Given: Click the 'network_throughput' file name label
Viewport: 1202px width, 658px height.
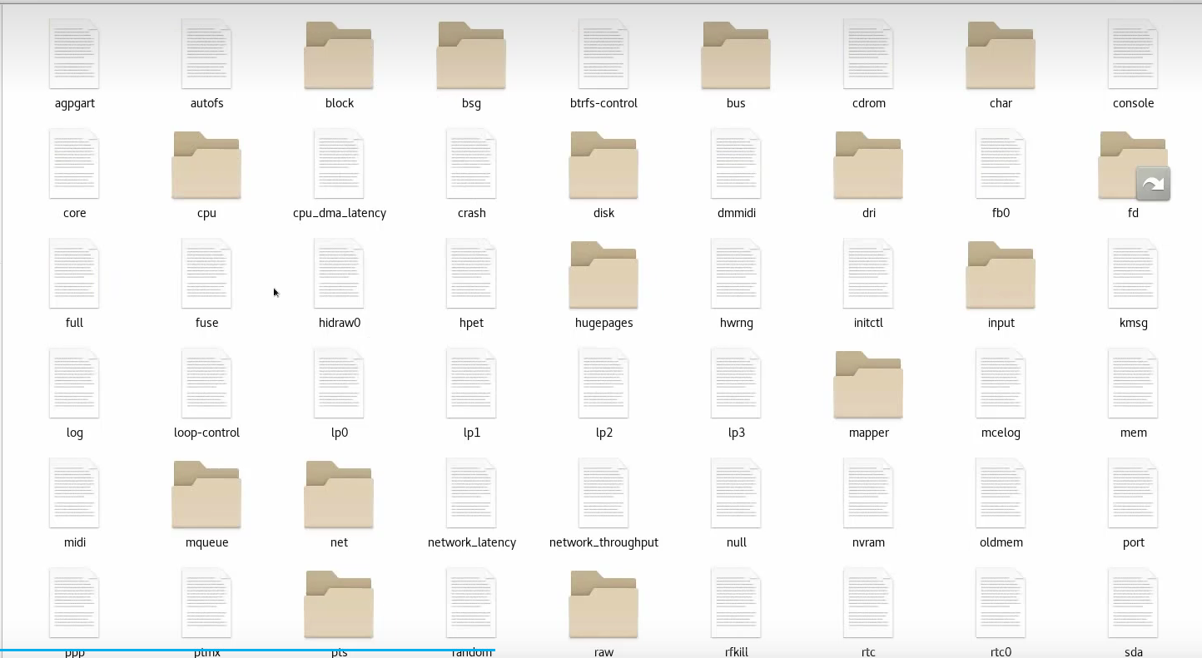Looking at the screenshot, I should pos(603,542).
